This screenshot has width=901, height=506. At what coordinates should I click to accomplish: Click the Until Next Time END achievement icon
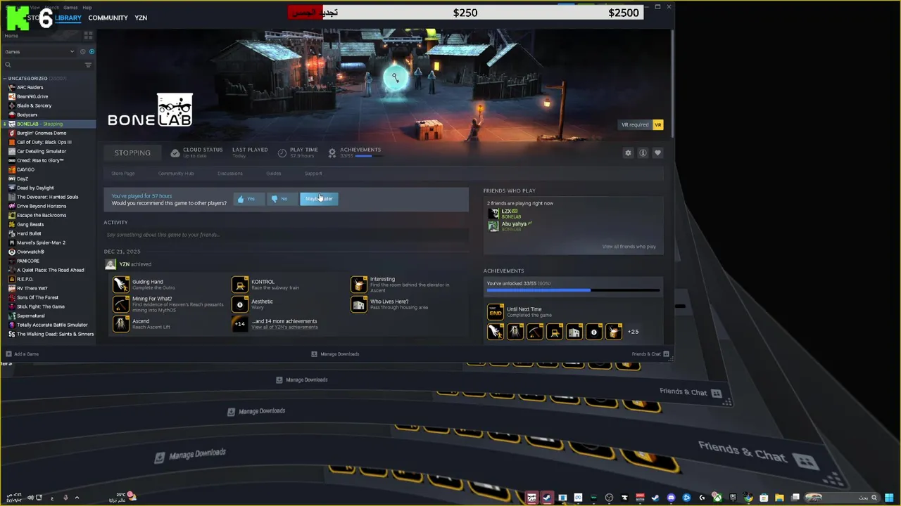click(496, 311)
